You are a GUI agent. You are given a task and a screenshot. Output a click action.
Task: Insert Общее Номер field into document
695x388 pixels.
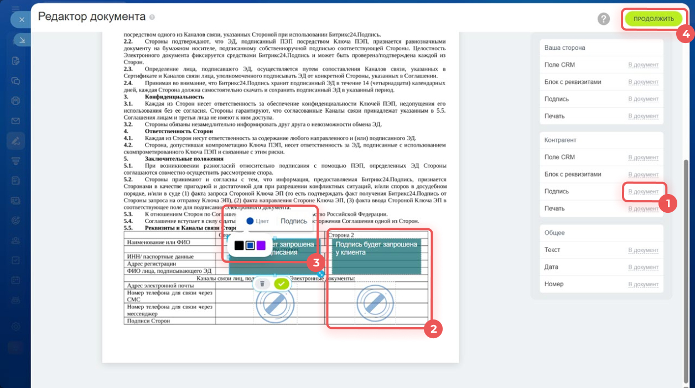tap(643, 285)
